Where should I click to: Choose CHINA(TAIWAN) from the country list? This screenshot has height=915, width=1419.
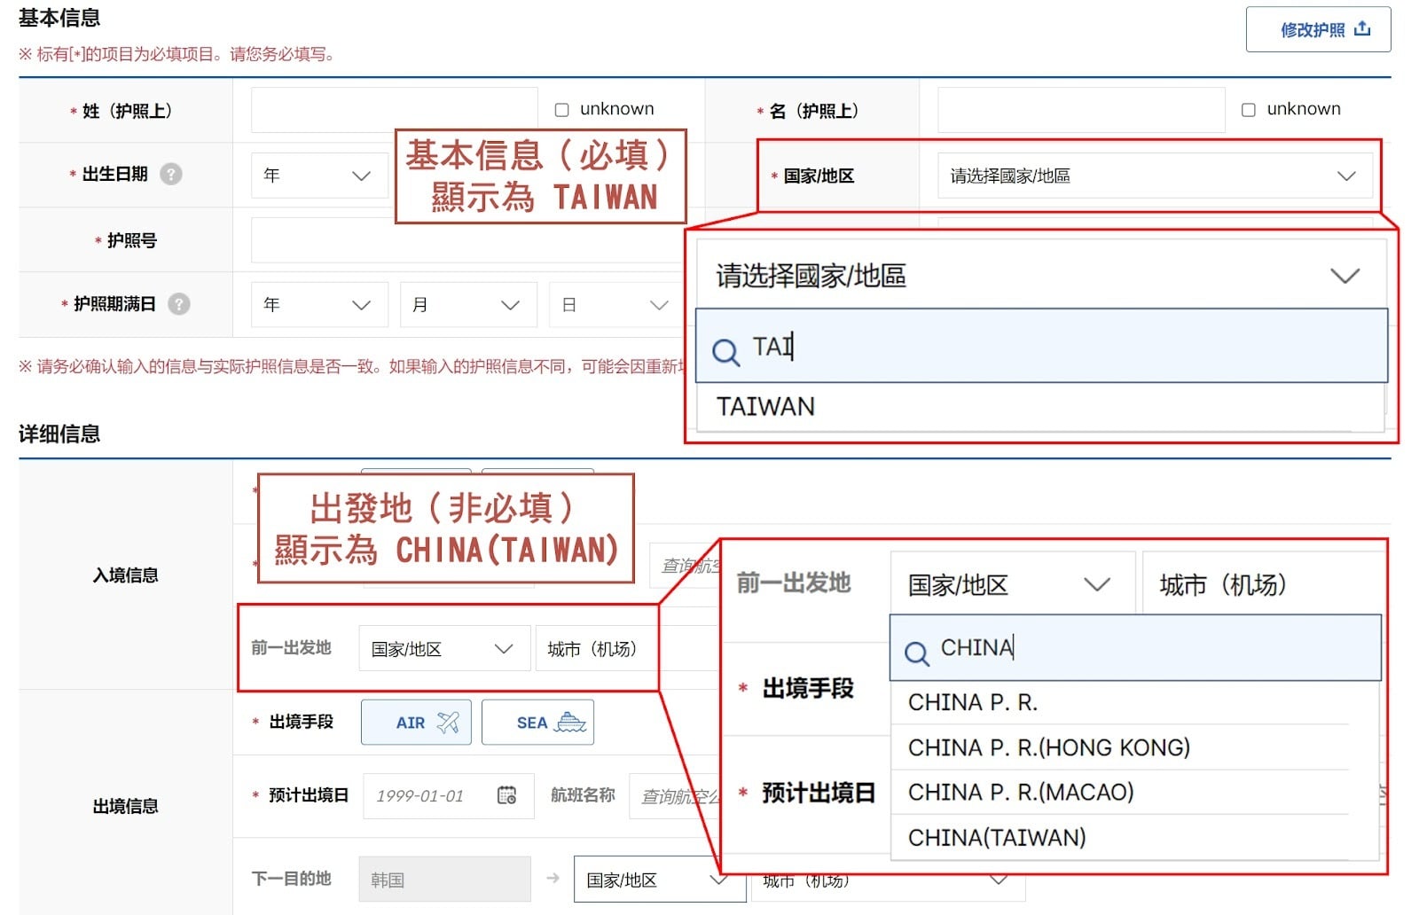(997, 837)
